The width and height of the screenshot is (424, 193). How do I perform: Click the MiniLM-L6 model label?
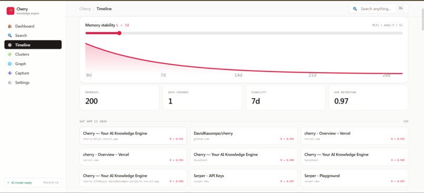click(x=51, y=182)
